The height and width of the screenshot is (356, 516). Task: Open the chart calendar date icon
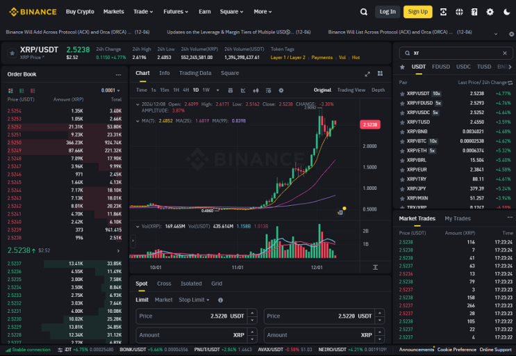pos(231,90)
